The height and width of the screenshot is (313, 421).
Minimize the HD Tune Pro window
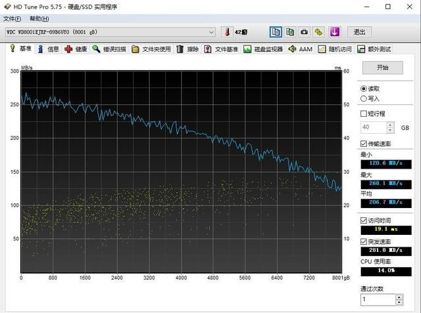367,7
